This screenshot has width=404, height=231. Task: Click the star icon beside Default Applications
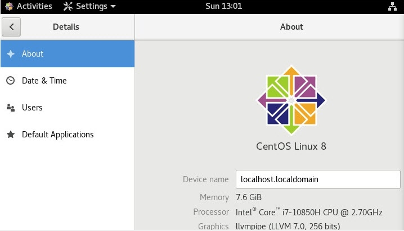pos(11,134)
